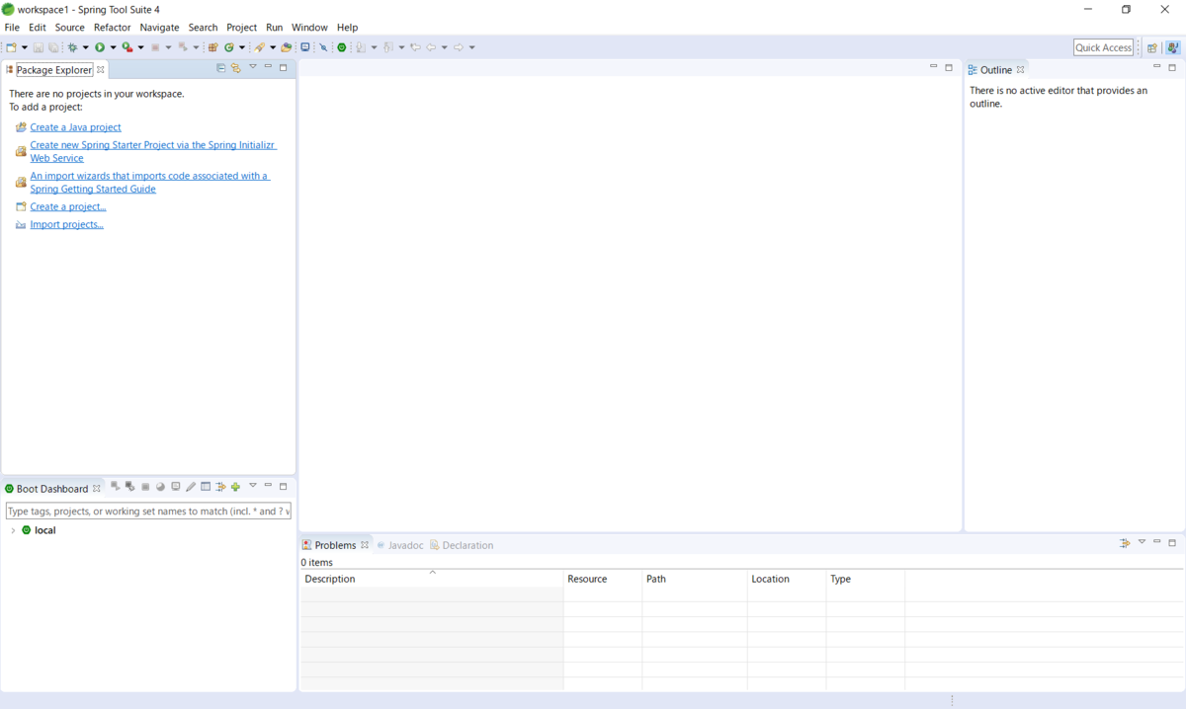The image size is (1186, 709).
Task: Click the Save toolbar icon
Action: pos(39,47)
